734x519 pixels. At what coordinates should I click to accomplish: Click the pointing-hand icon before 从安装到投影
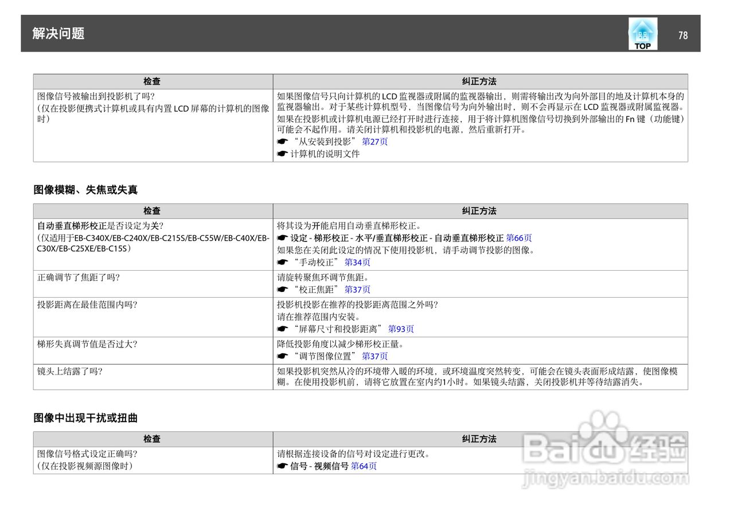[282, 142]
